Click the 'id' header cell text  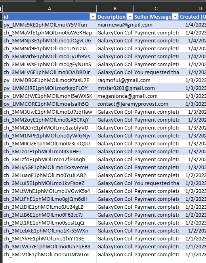pos(6,17)
